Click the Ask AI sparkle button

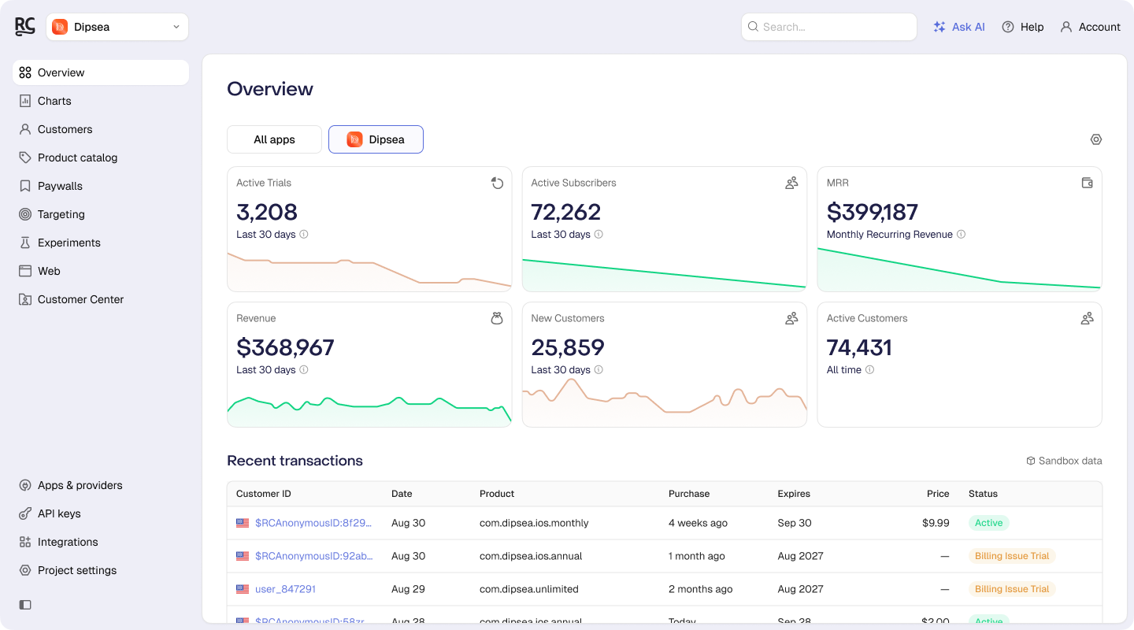(x=959, y=27)
